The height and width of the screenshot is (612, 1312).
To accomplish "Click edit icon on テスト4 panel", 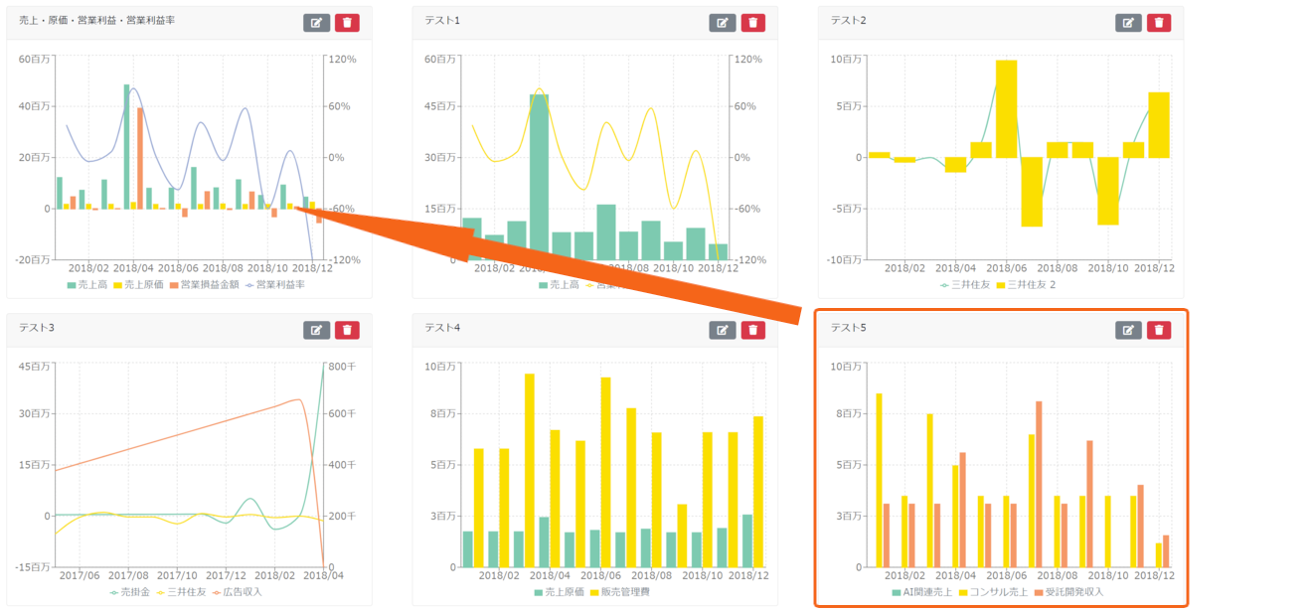I will pyautogui.click(x=723, y=330).
